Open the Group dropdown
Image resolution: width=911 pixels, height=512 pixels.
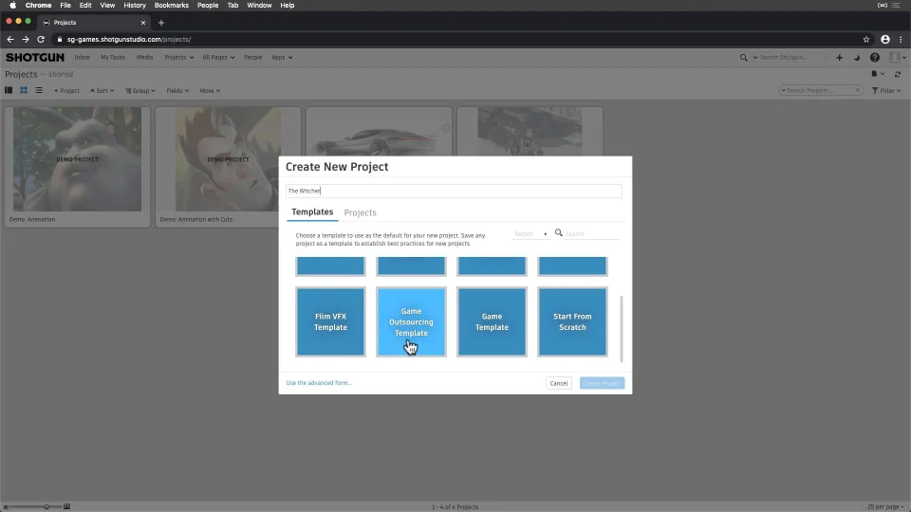click(140, 91)
